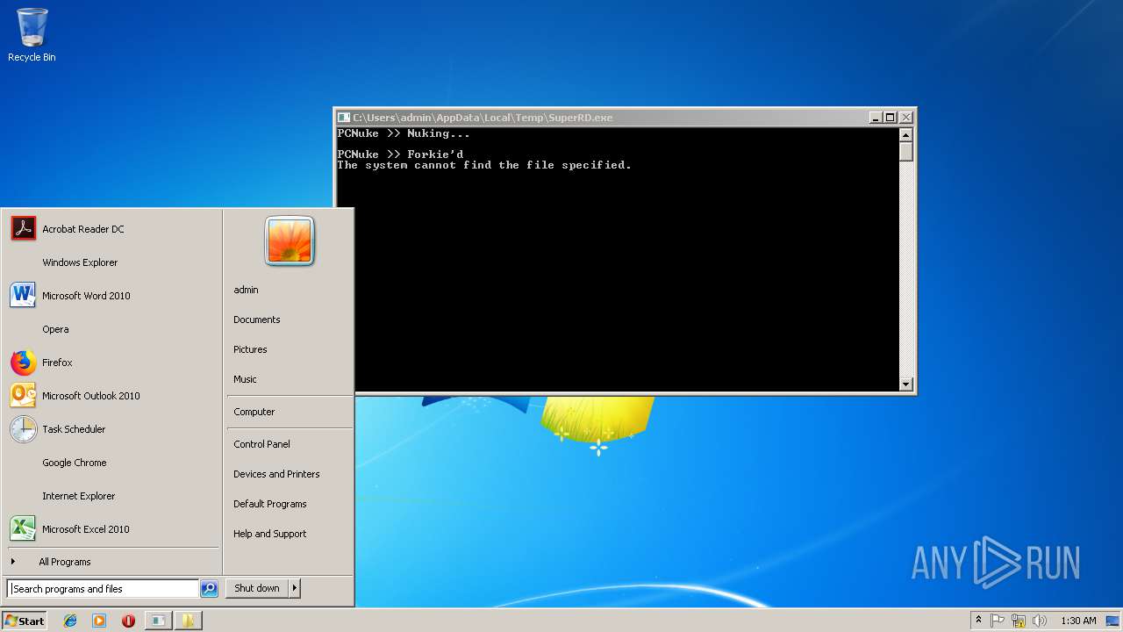Click the 'PCNuke >> Nuking...' line

pyautogui.click(x=404, y=133)
